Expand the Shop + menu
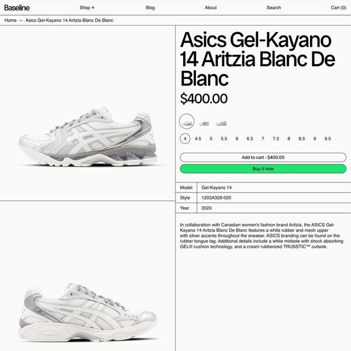 87,8
